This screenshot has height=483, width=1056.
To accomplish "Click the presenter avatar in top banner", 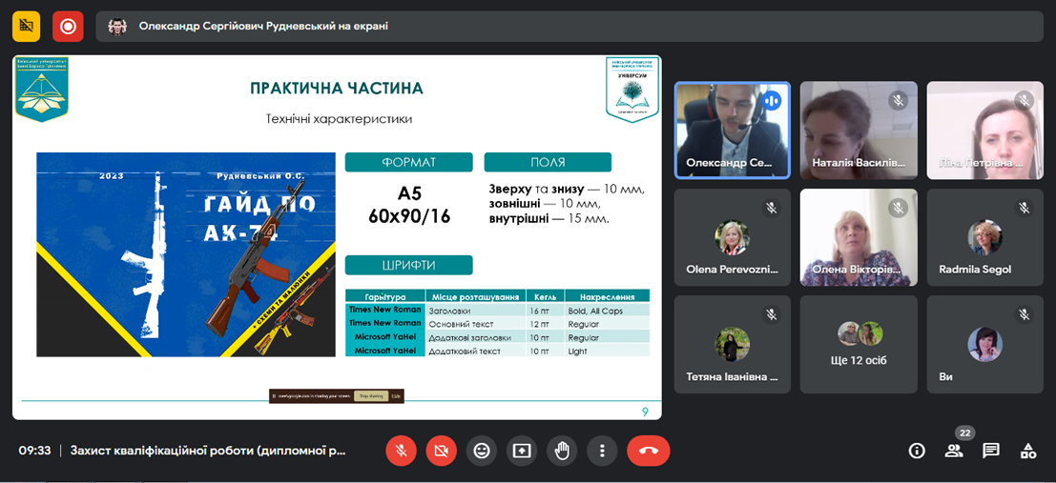I will tap(117, 27).
